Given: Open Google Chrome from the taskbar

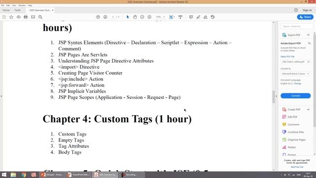Looking at the screenshot, I should click(x=24, y=175).
